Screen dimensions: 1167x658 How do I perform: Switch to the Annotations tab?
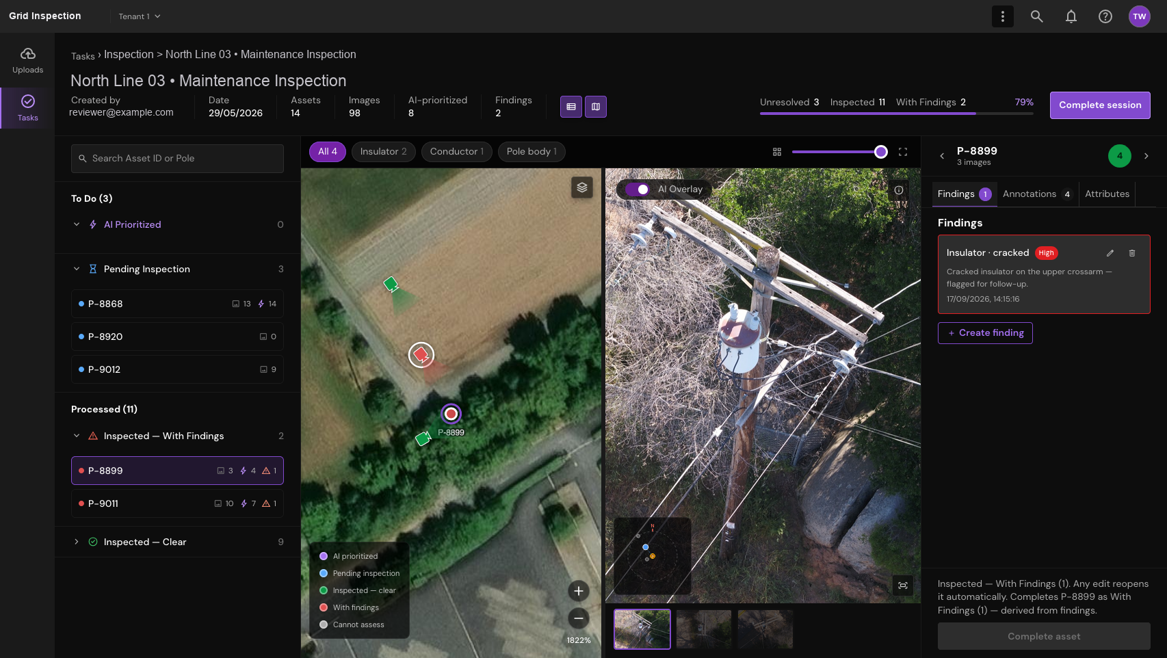1038,194
